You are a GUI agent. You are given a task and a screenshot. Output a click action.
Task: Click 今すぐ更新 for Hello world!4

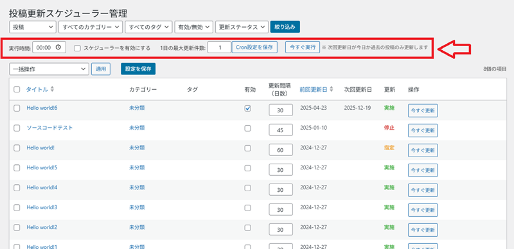click(423, 190)
